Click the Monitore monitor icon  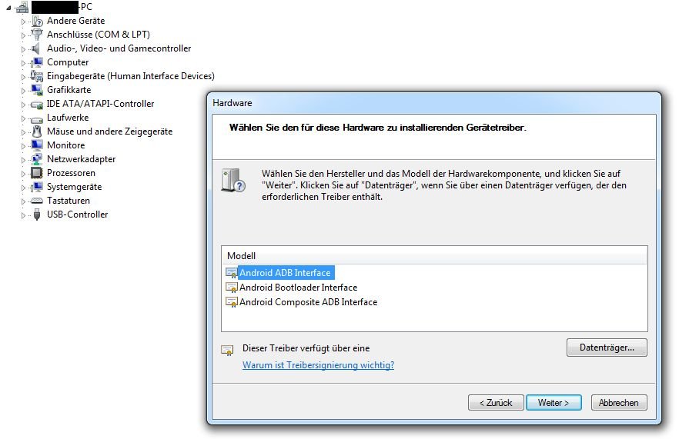point(37,145)
